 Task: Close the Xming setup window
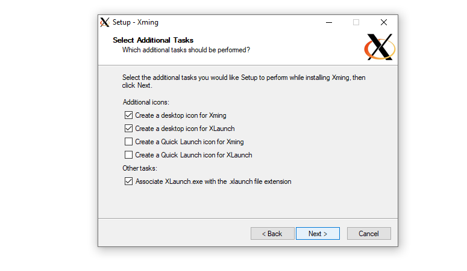[384, 22]
